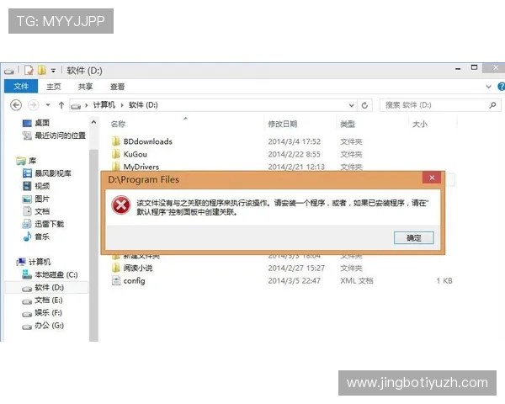This screenshot has height=404, width=505.
Task: Click 计算机 in the address bar
Action: point(104,105)
